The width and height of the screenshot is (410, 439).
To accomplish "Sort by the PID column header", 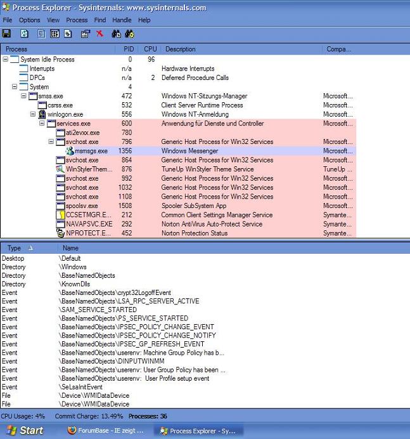I will pyautogui.click(x=127, y=49).
